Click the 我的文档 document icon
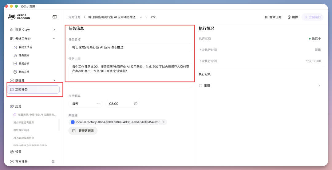 pyautogui.click(x=15, y=72)
